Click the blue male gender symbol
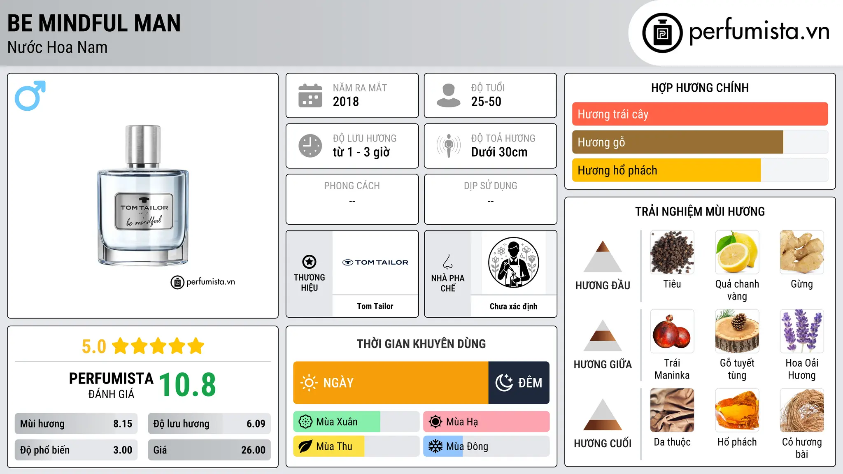The height and width of the screenshot is (474, 843). click(30, 95)
